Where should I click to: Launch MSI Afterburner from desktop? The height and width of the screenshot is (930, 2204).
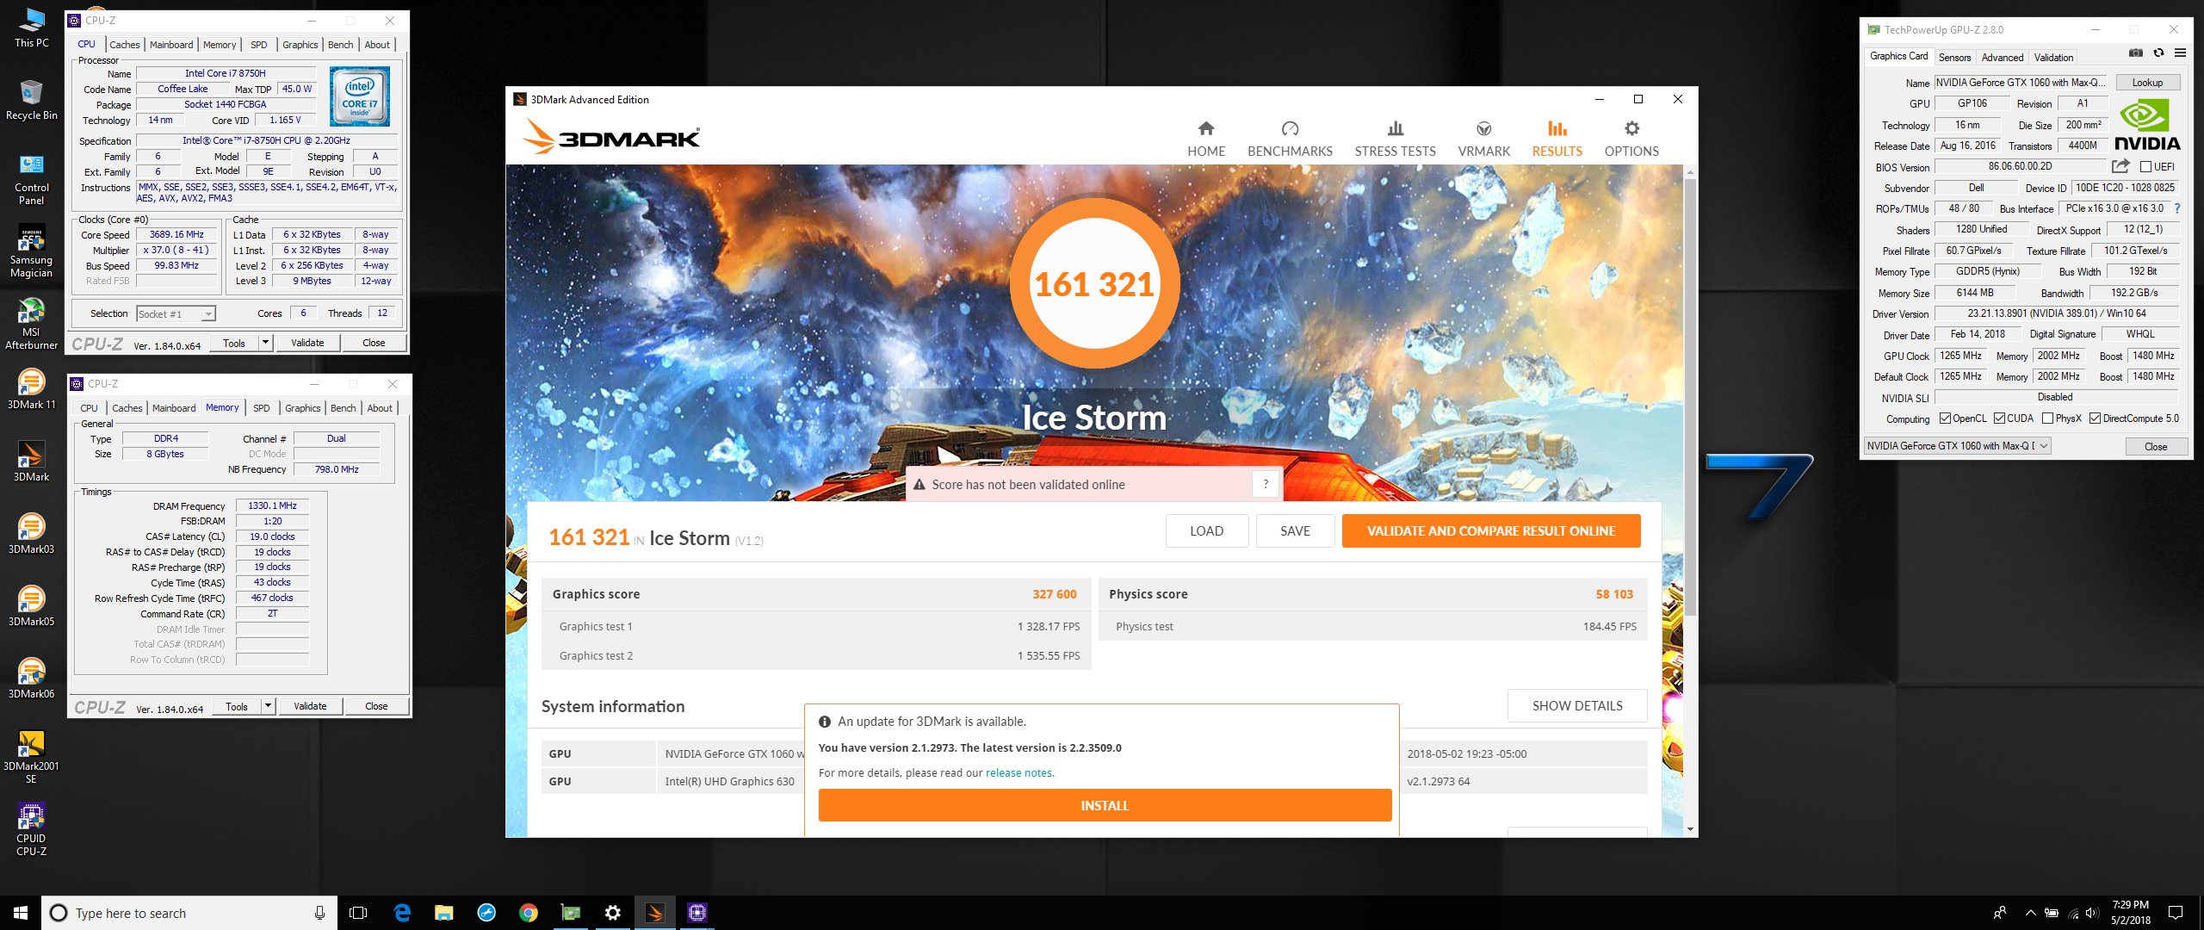(32, 324)
